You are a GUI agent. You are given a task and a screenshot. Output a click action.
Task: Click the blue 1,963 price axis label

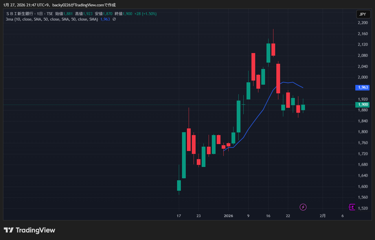point(363,87)
